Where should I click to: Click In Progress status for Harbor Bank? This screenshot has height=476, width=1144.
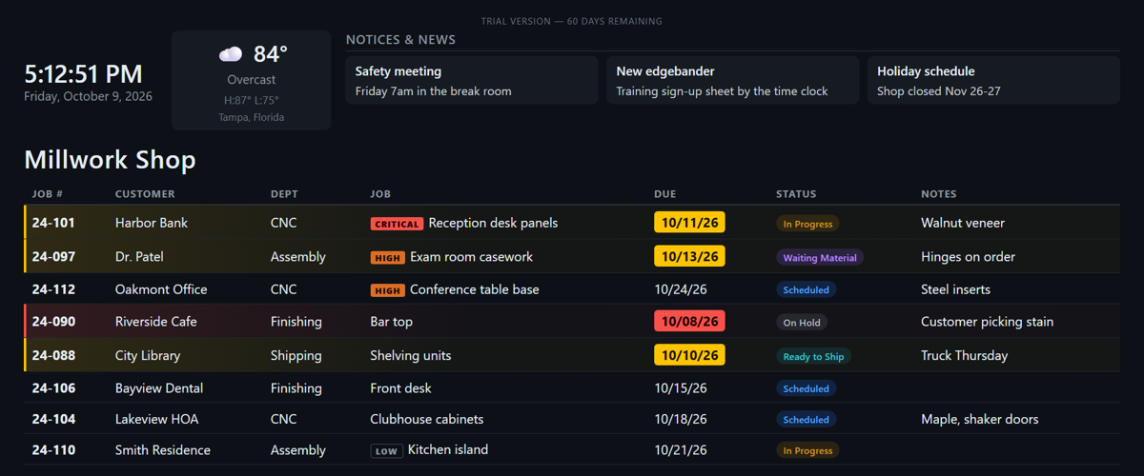click(807, 224)
